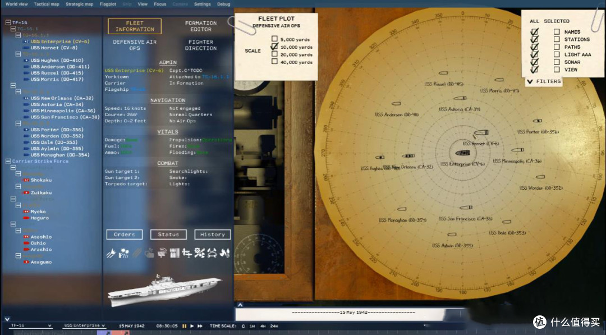Enable SELECTED checkbox for STATIONS

pos(557,39)
